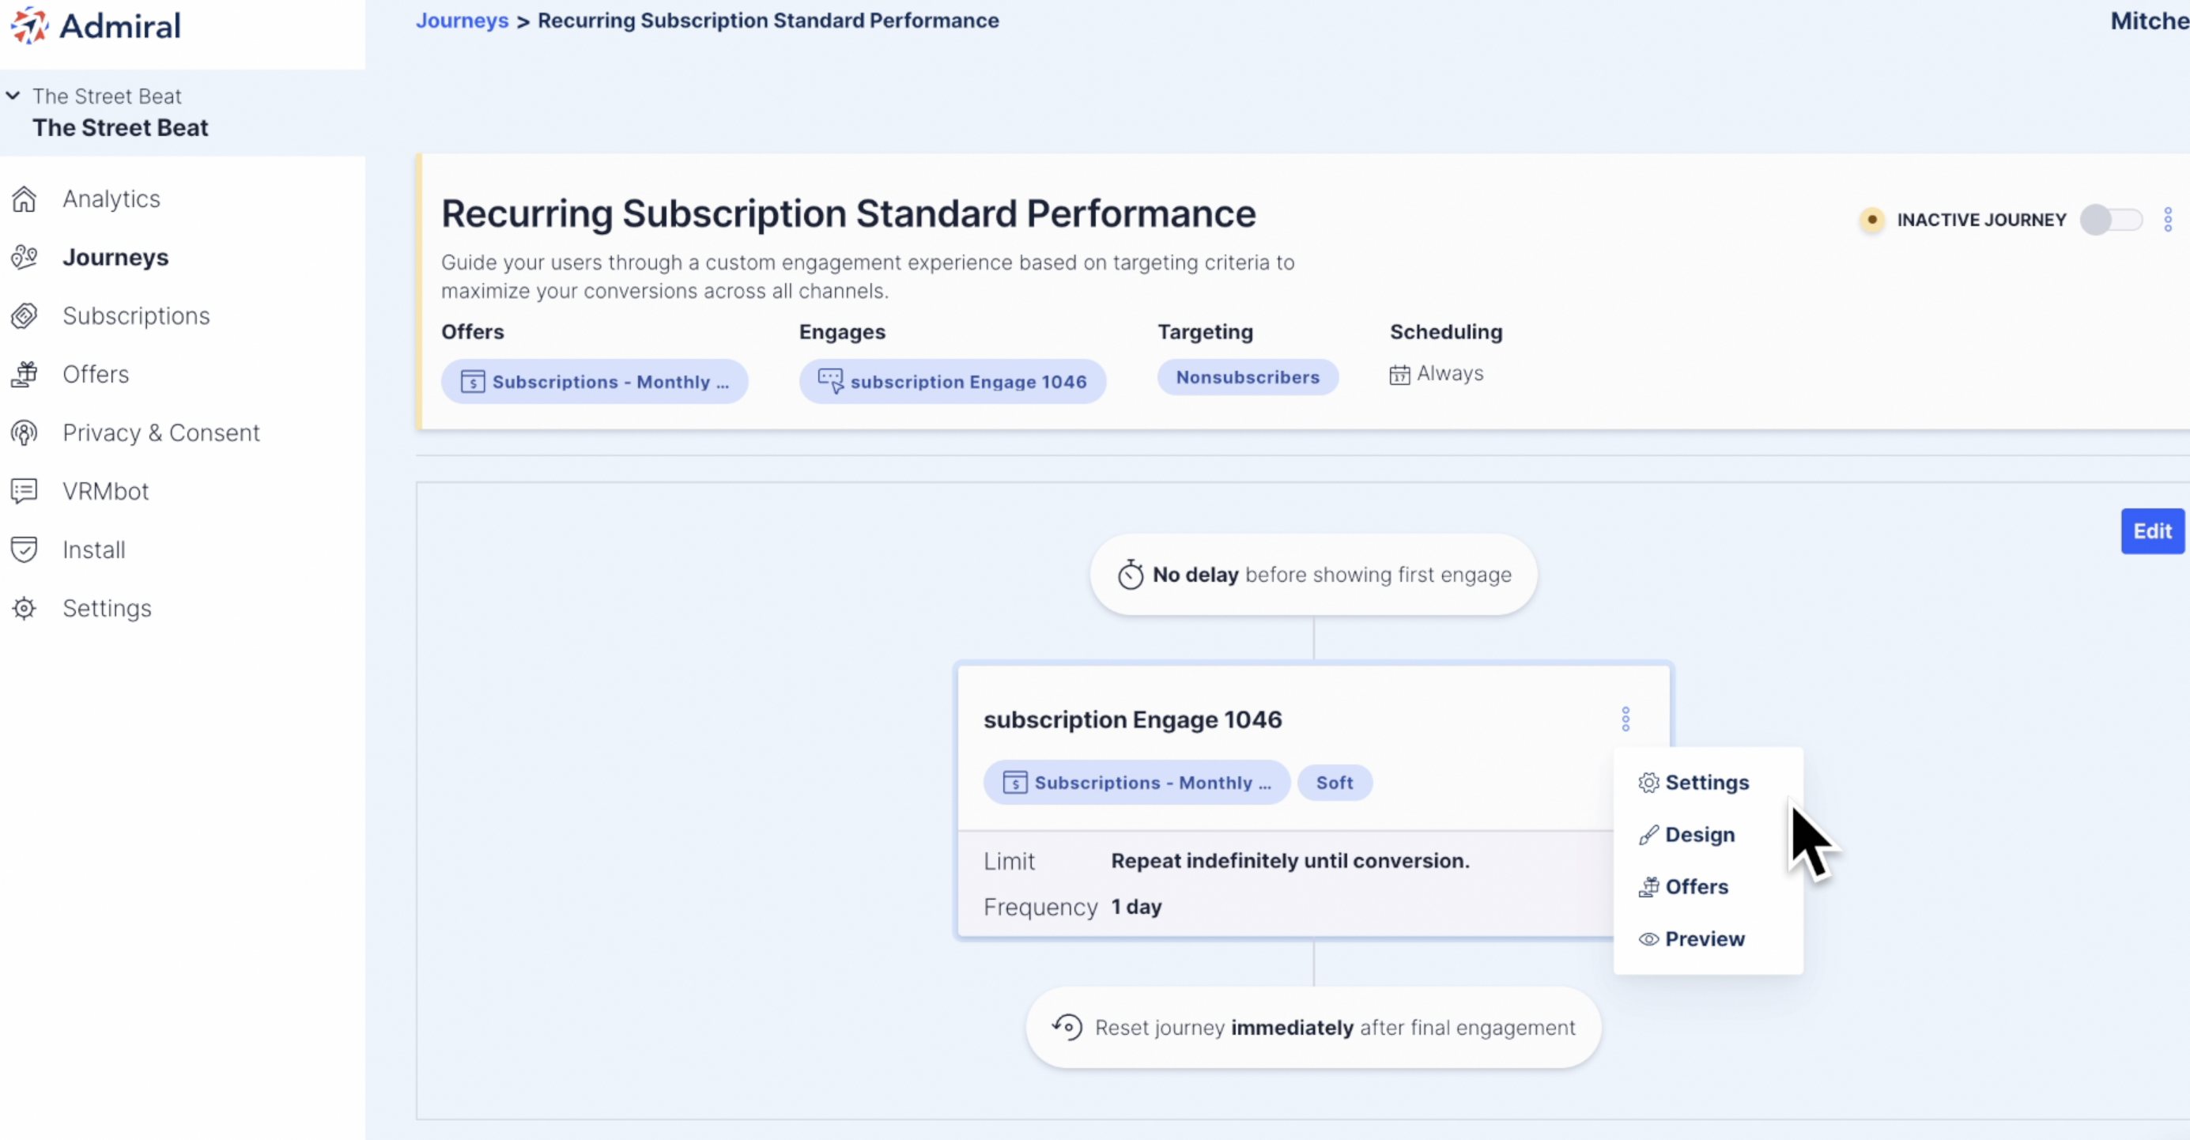The width and height of the screenshot is (2190, 1140).
Task: Click the subscription Engage 1046 card title
Action: click(x=1132, y=719)
